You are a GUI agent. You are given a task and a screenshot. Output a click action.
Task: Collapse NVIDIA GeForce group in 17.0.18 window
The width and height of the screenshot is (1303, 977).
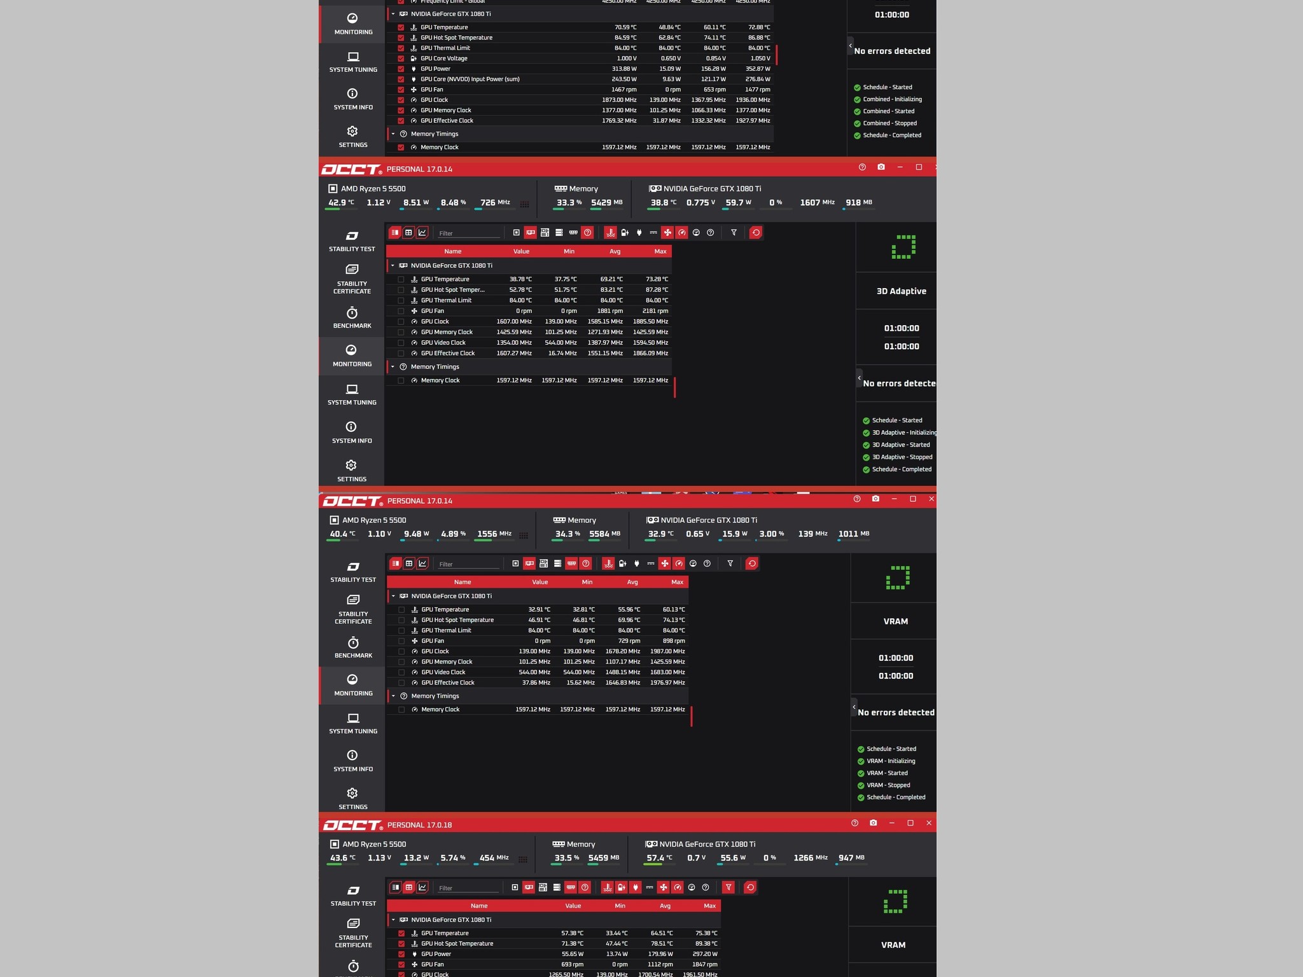click(x=393, y=920)
